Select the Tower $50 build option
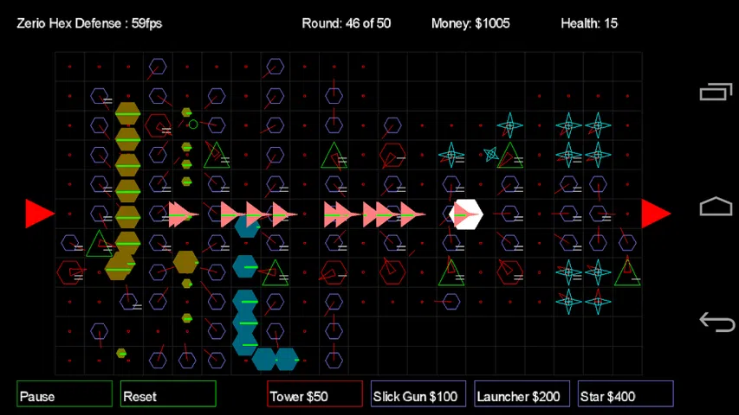This screenshot has height=415, width=739. [314, 394]
